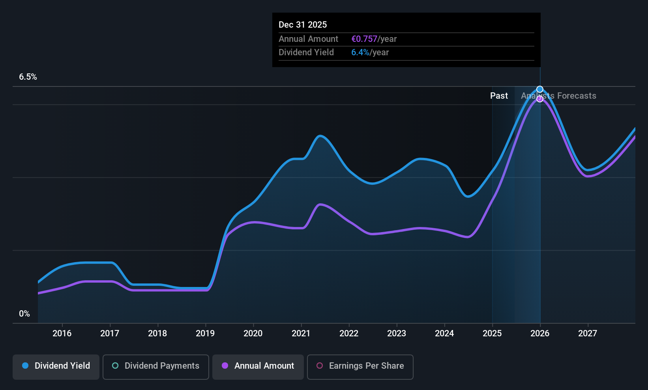The height and width of the screenshot is (390, 648).
Task: Click the 6.4% dividend yield tooltip value
Action: (360, 52)
